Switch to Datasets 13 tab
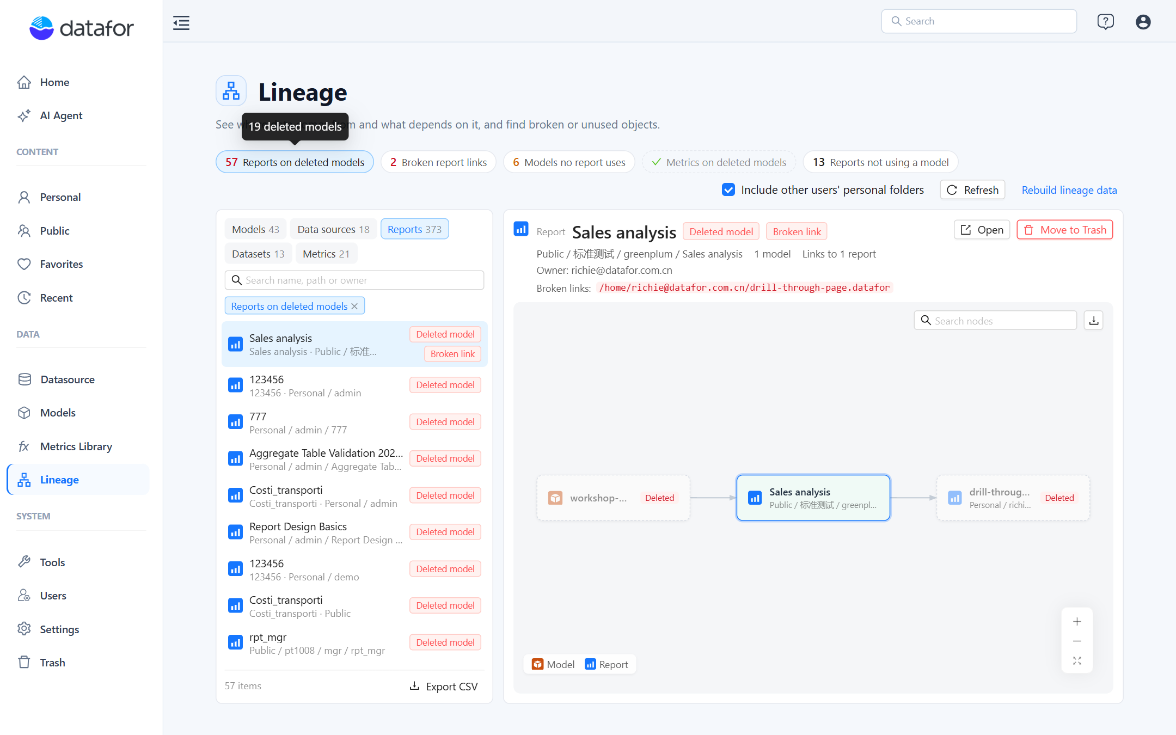1176x735 pixels. [258, 254]
